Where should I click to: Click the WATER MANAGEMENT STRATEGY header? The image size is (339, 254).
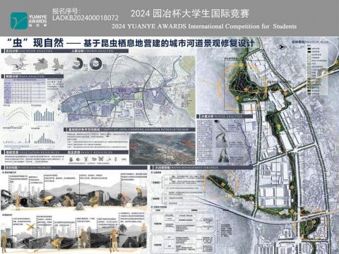[201, 167]
